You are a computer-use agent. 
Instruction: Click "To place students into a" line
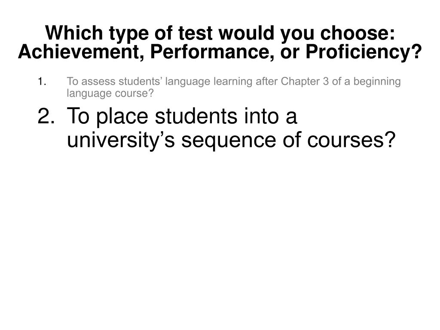(182, 116)
